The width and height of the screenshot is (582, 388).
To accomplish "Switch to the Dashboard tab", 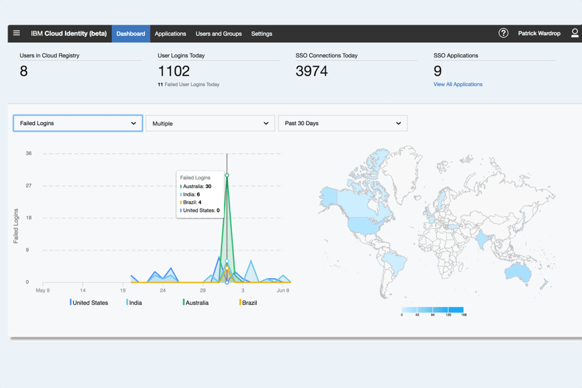I will click(131, 34).
